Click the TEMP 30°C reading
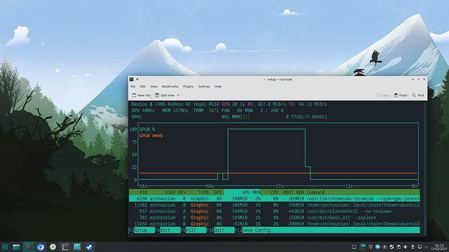Image resolution: width=449 pixels, height=252 pixels. click(206, 110)
